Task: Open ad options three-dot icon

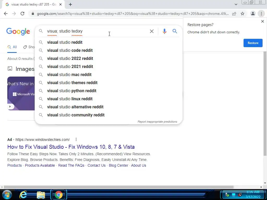Action: tap(76, 140)
